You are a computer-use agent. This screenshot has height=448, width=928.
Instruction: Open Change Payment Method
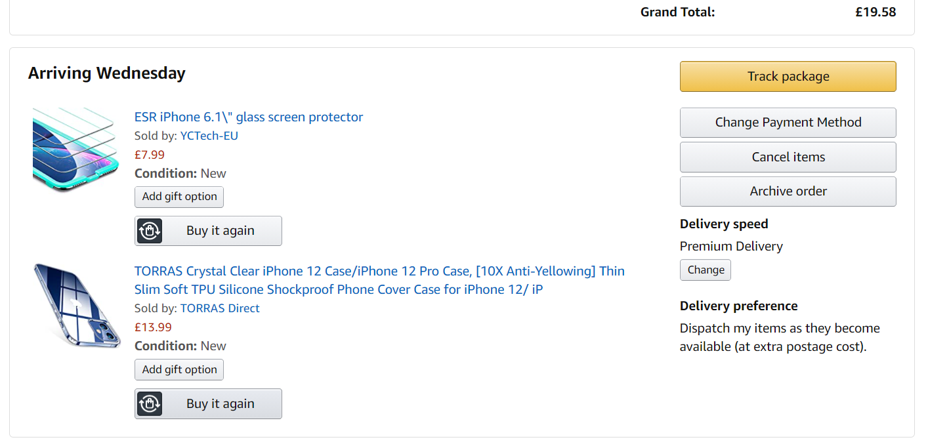click(788, 123)
